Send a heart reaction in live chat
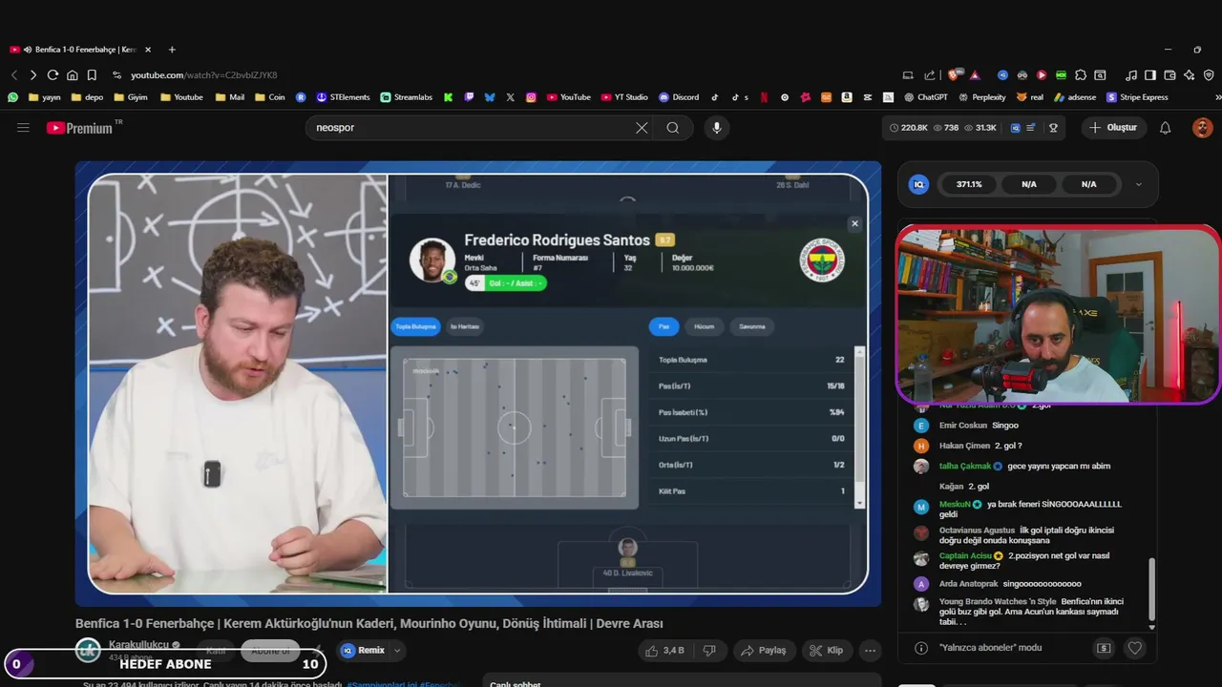This screenshot has height=687, width=1222. pos(1134,648)
